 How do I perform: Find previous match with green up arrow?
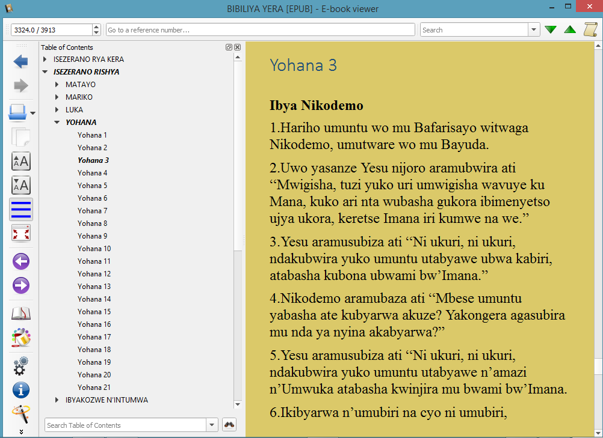[570, 29]
